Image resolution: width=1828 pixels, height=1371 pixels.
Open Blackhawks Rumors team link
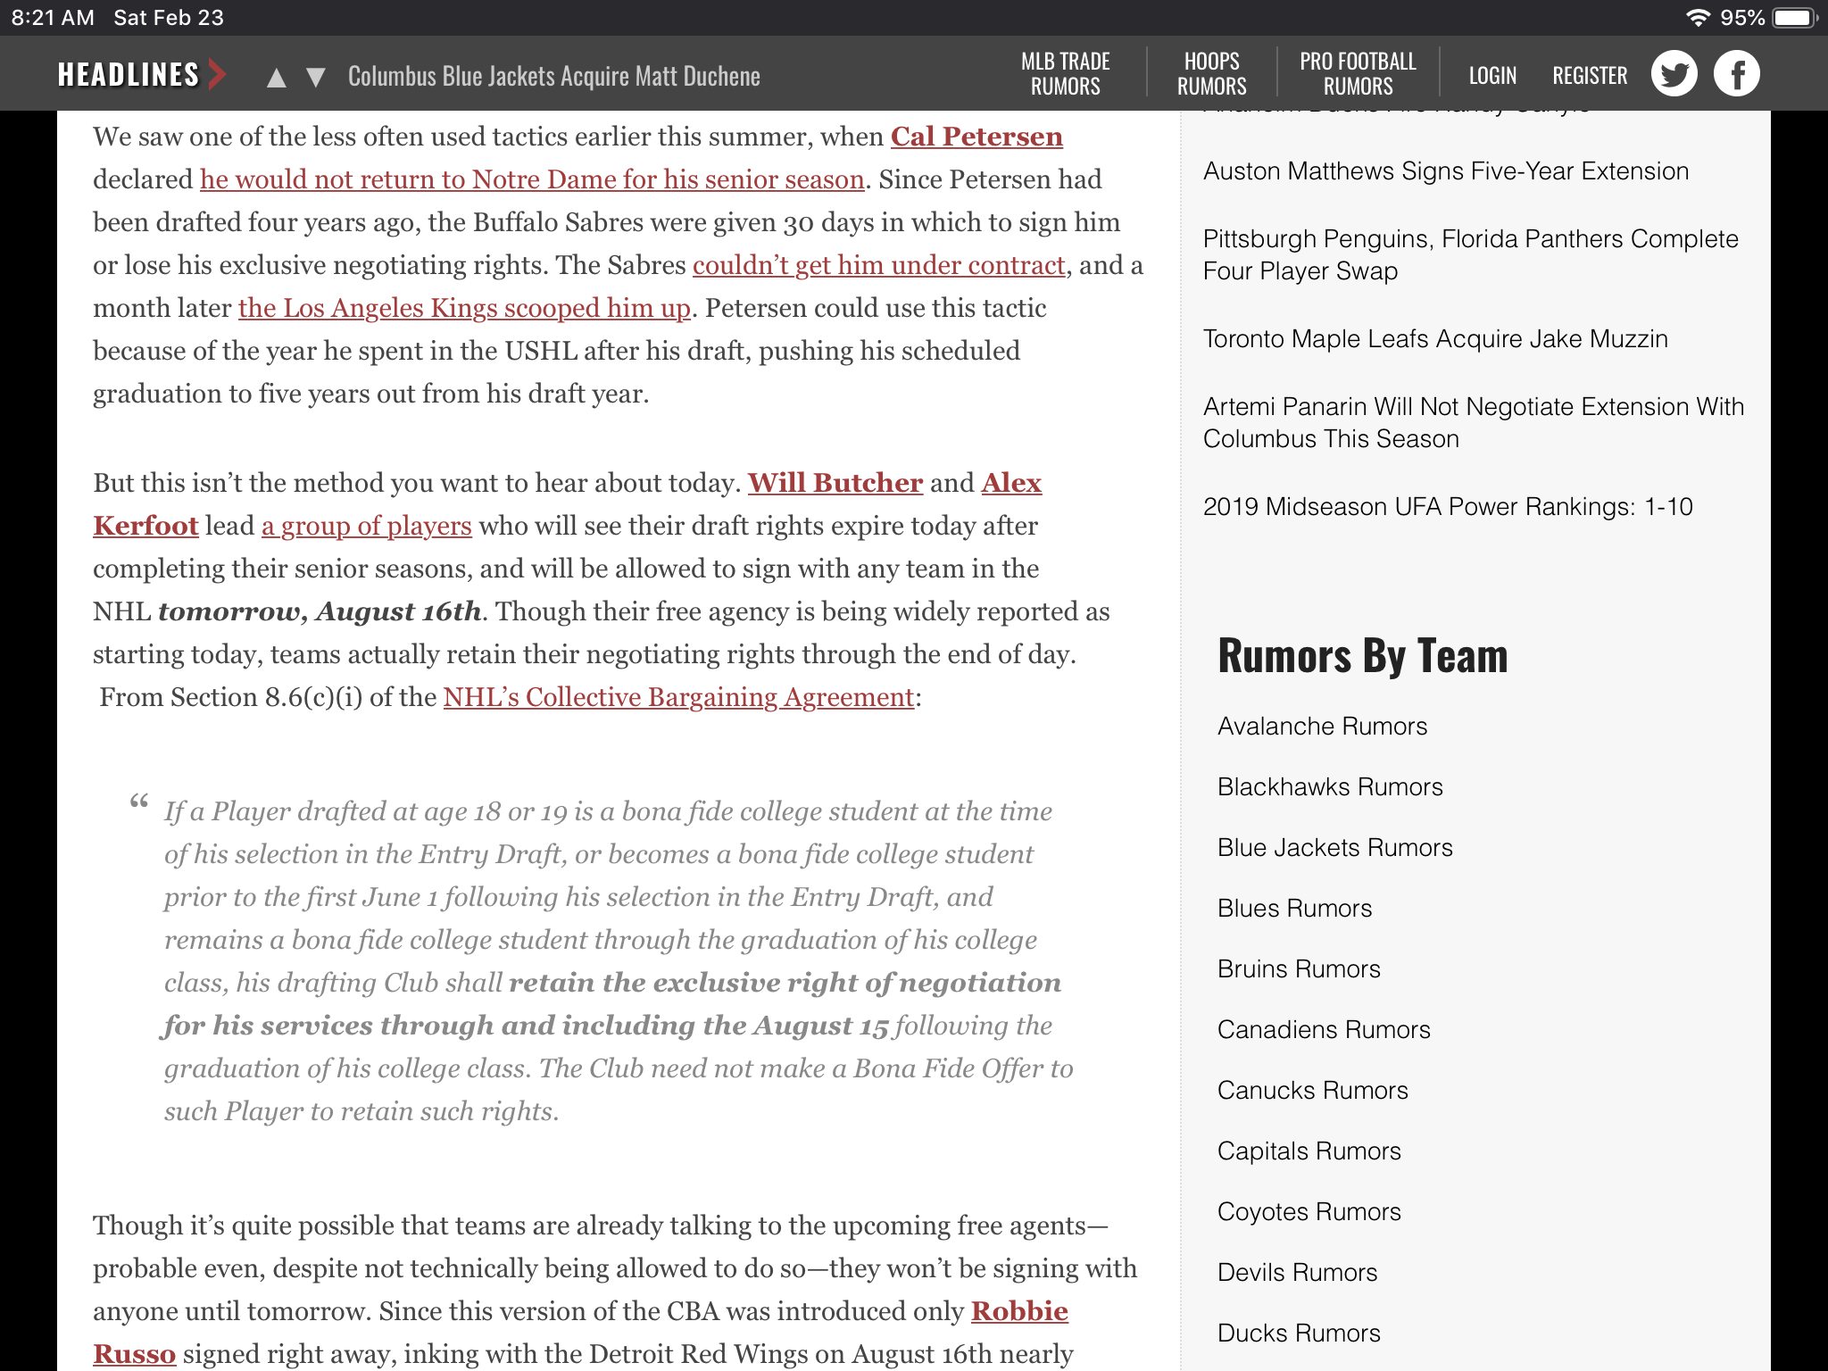(x=1330, y=787)
